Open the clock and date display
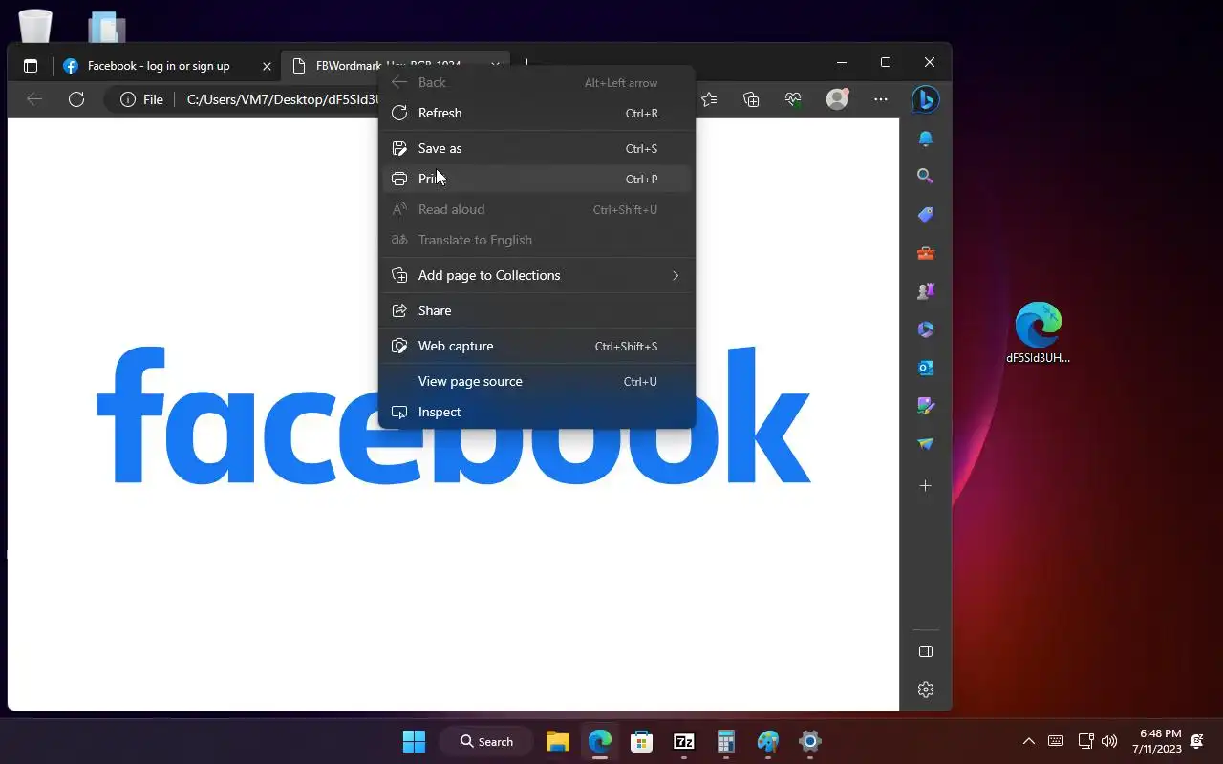Image resolution: width=1223 pixels, height=764 pixels. (x=1157, y=741)
